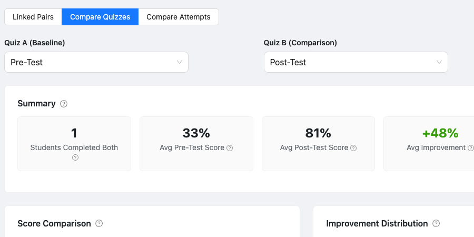Click the Improvement Distribution heading
This screenshot has height=237, width=474.
[x=377, y=223]
